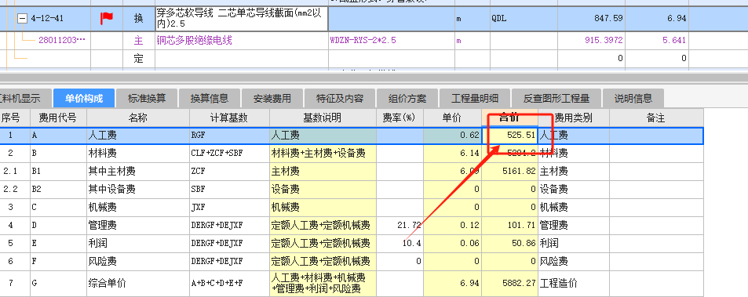Click the QDL quantity expression cell
The width and height of the screenshot is (748, 297).
coord(524,19)
